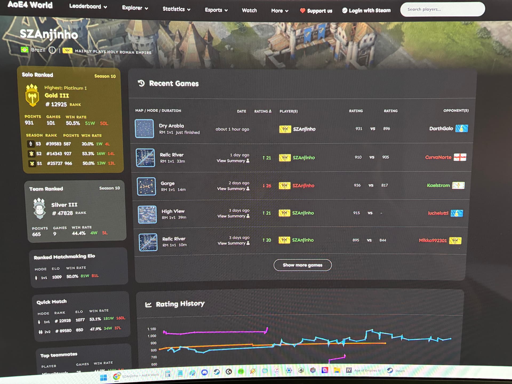Image resolution: width=512 pixels, height=384 pixels.
Task: Open View Summary for the Gorge game
Action: [233, 189]
